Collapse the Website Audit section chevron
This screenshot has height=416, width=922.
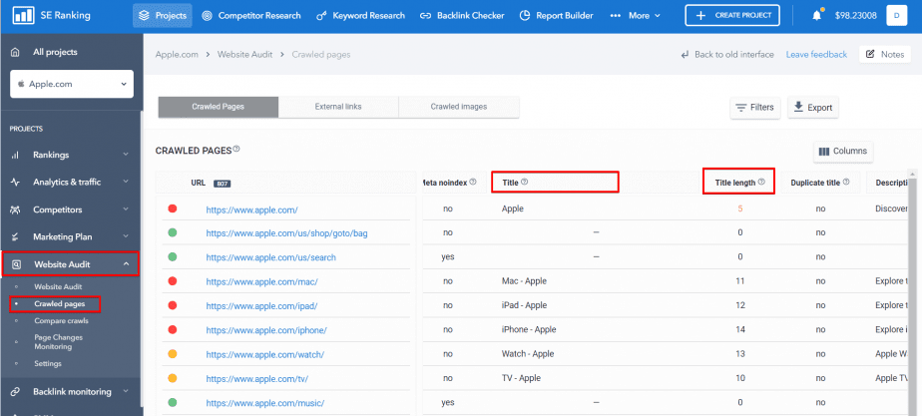(x=126, y=264)
